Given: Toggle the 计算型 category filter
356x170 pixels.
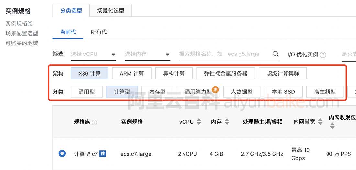Looking at the screenshot, I should [122, 92].
